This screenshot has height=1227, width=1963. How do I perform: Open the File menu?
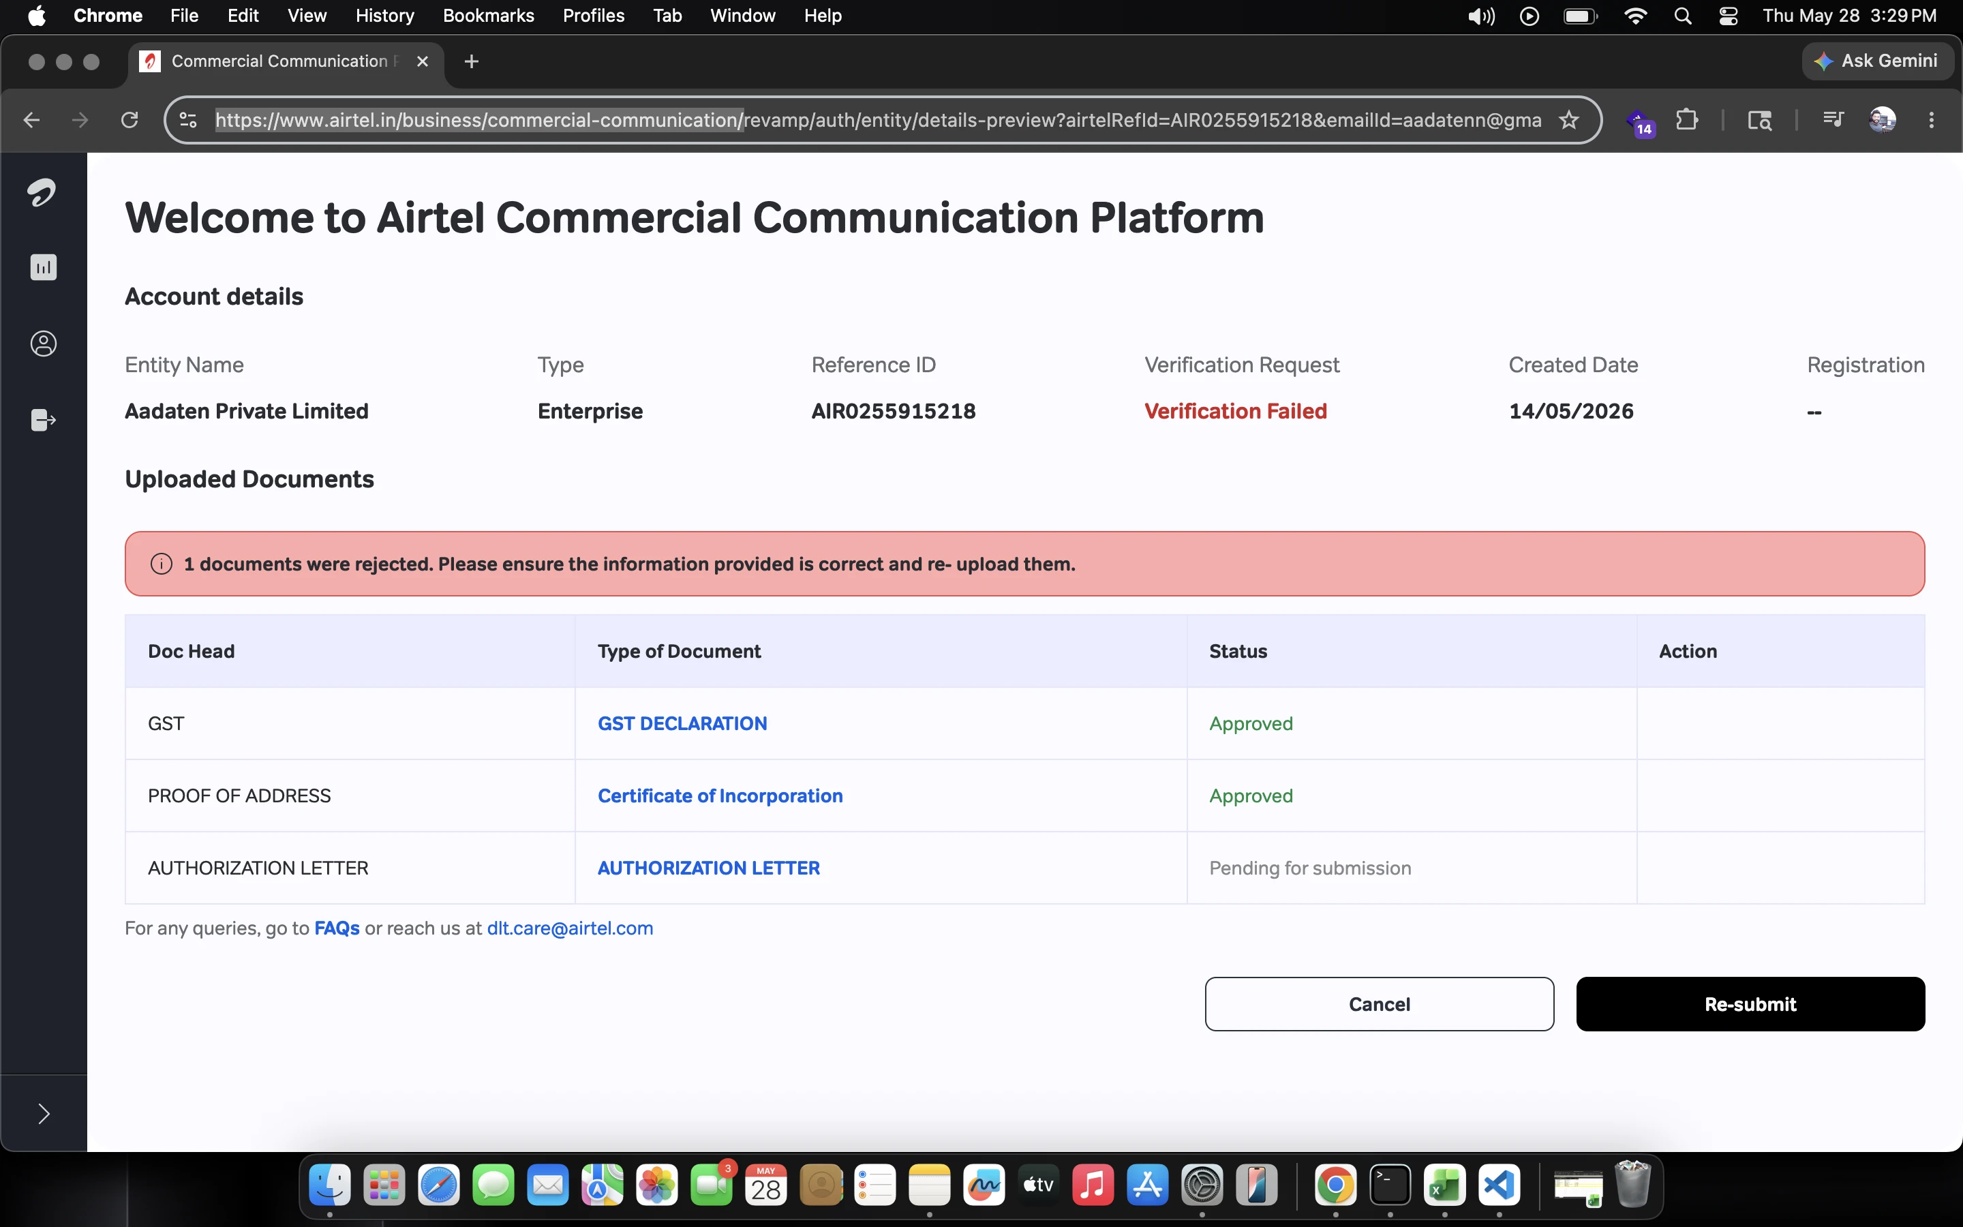[x=184, y=16]
